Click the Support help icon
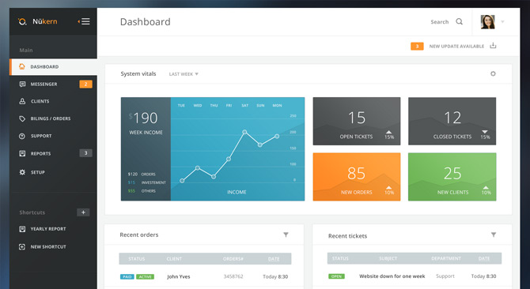Screen dimensions: 530x289 [22, 136]
